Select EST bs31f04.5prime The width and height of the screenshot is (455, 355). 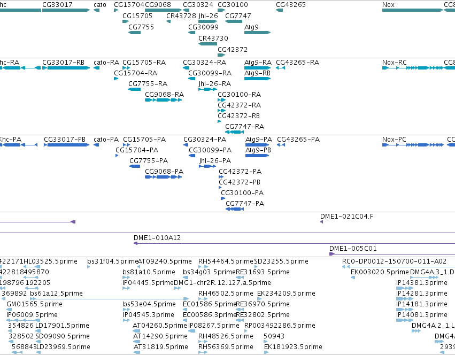click(113, 261)
